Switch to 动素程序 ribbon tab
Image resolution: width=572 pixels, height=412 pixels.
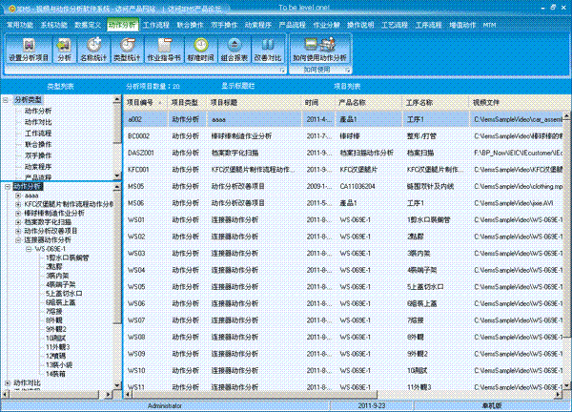(258, 25)
